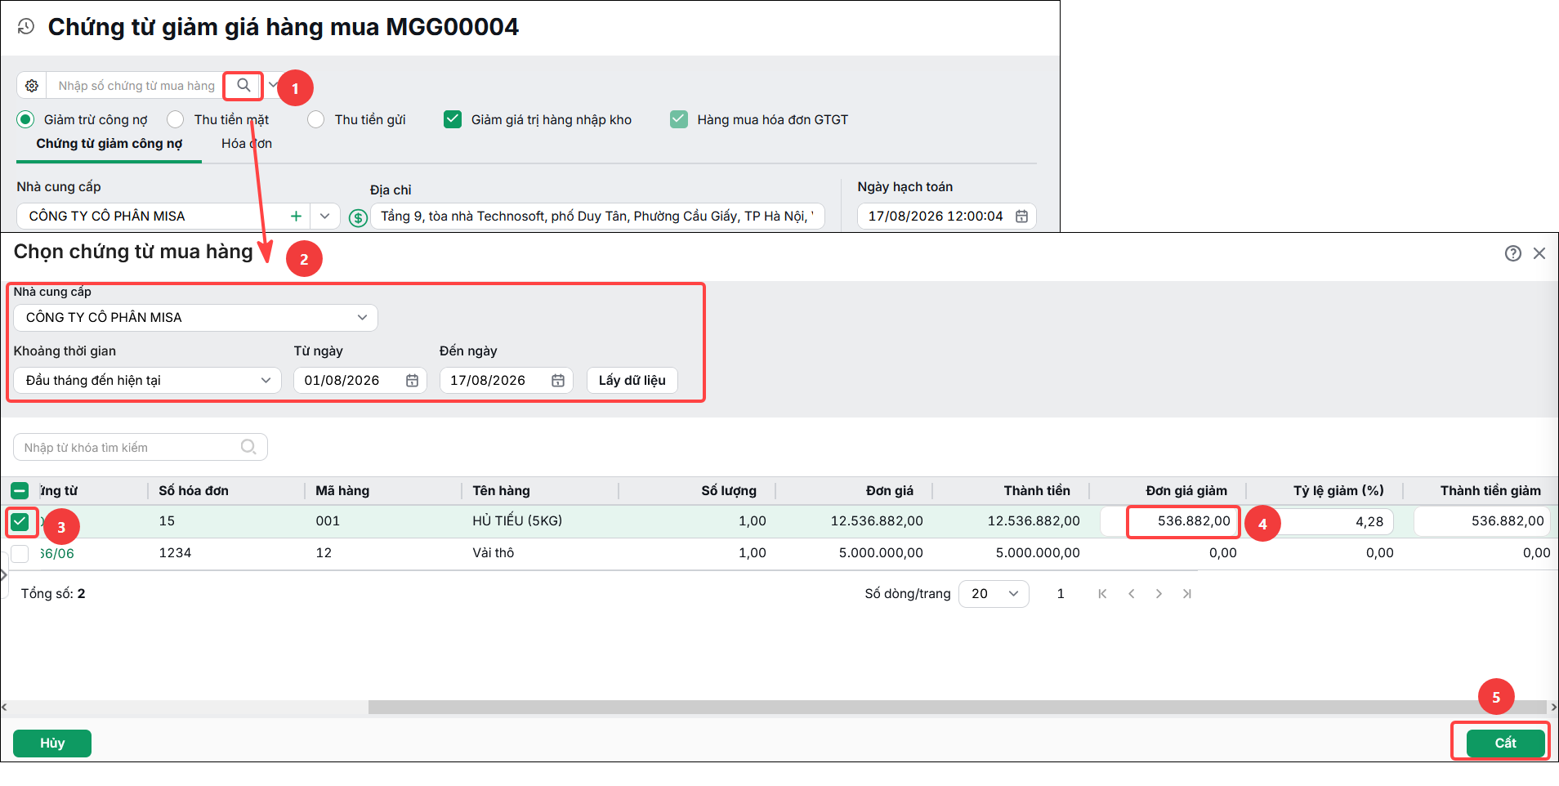Click the magnifier to search purchase vouchers

tap(243, 85)
